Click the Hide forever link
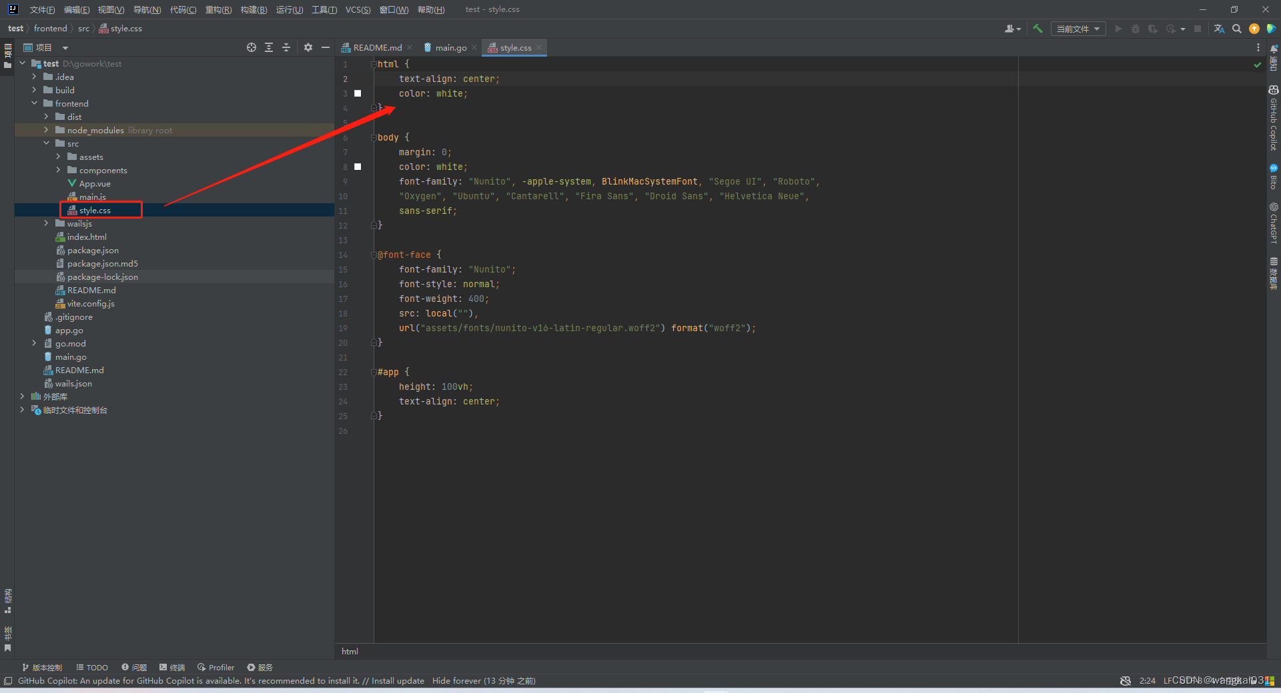This screenshot has height=693, width=1281. (x=456, y=680)
